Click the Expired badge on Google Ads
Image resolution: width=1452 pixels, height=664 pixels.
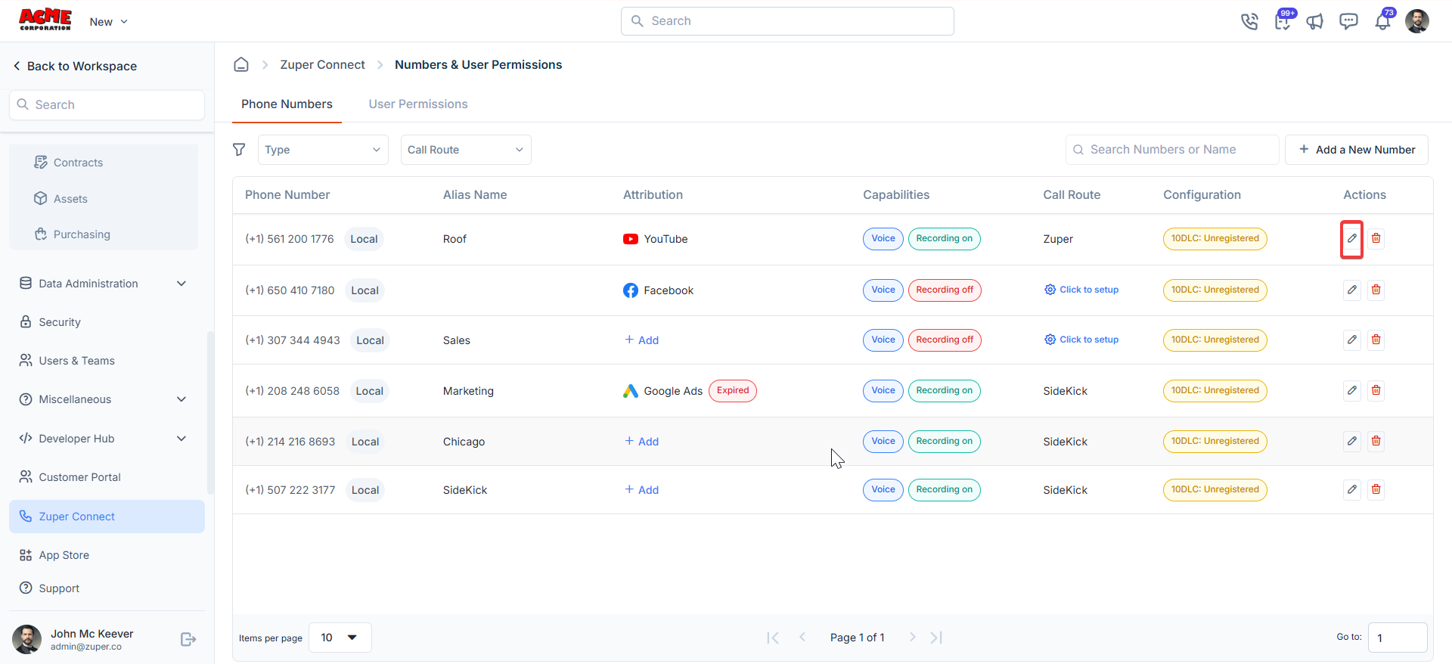[733, 391]
